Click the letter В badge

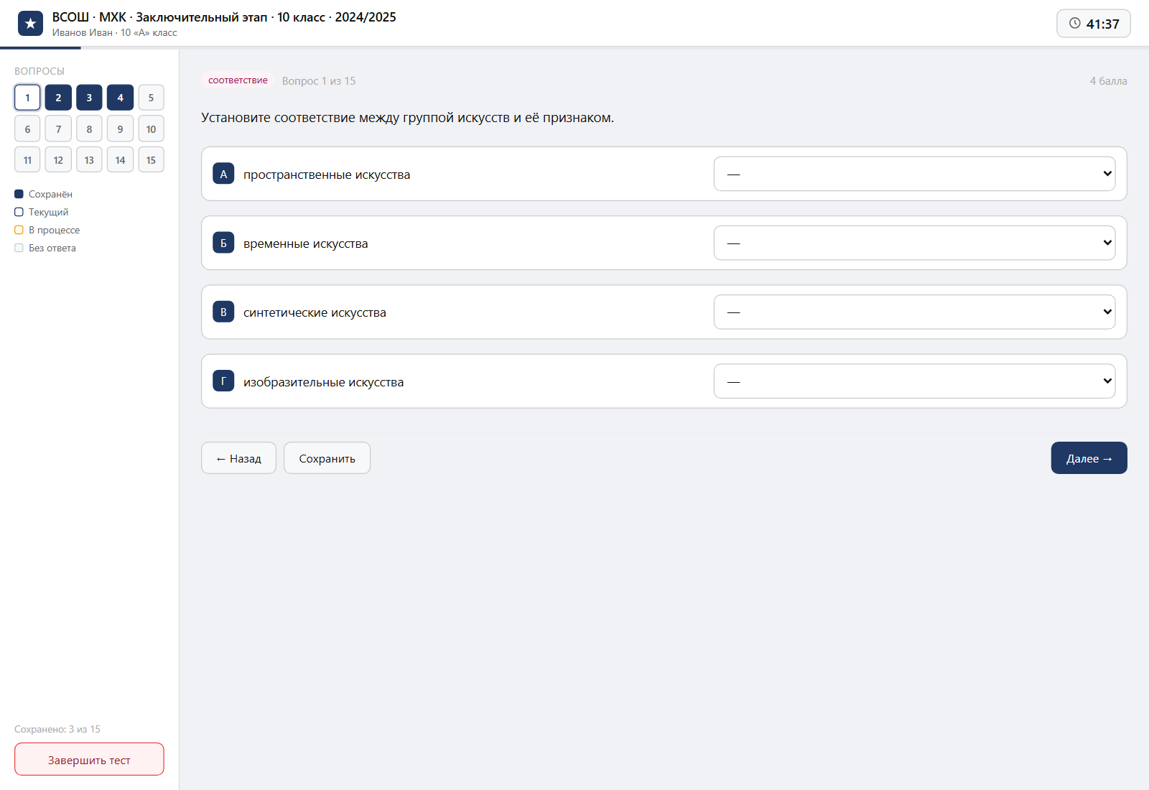coord(223,312)
